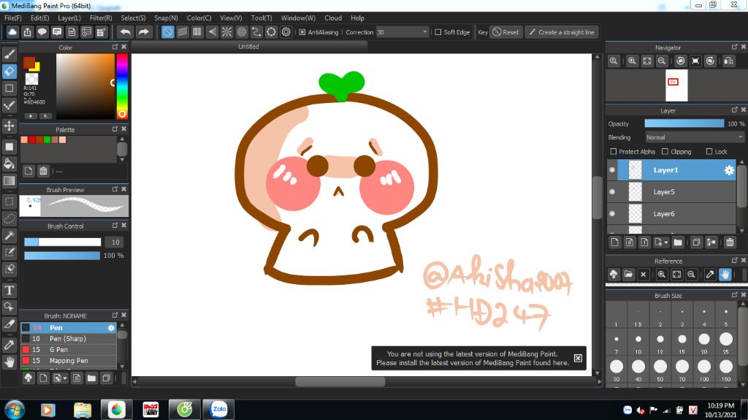
Task: Select the rectangular Select tool
Action: [9, 202]
